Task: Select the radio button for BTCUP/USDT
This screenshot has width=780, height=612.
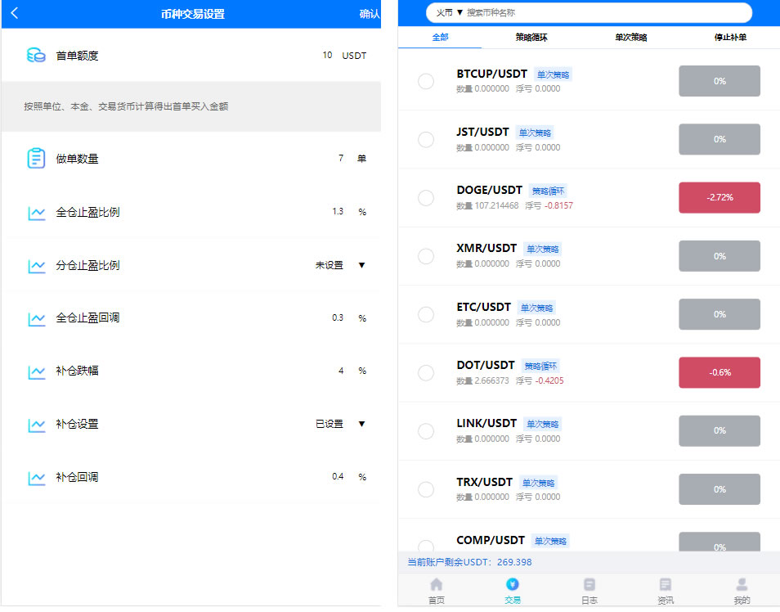Action: tap(426, 81)
